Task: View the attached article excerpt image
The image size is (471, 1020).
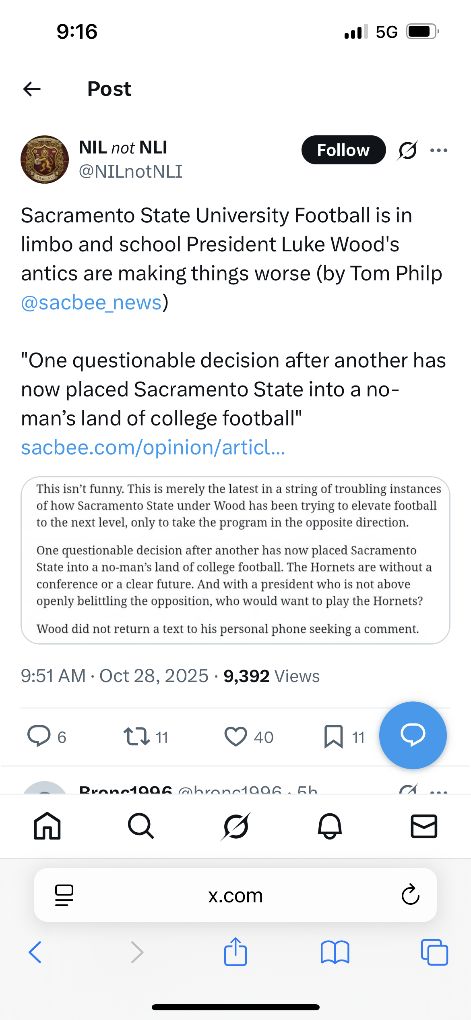Action: tap(235, 560)
